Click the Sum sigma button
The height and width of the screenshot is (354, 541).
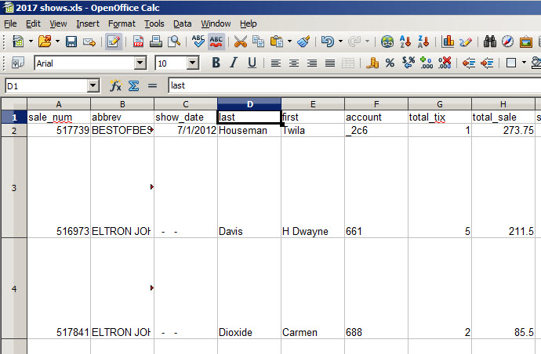click(133, 85)
